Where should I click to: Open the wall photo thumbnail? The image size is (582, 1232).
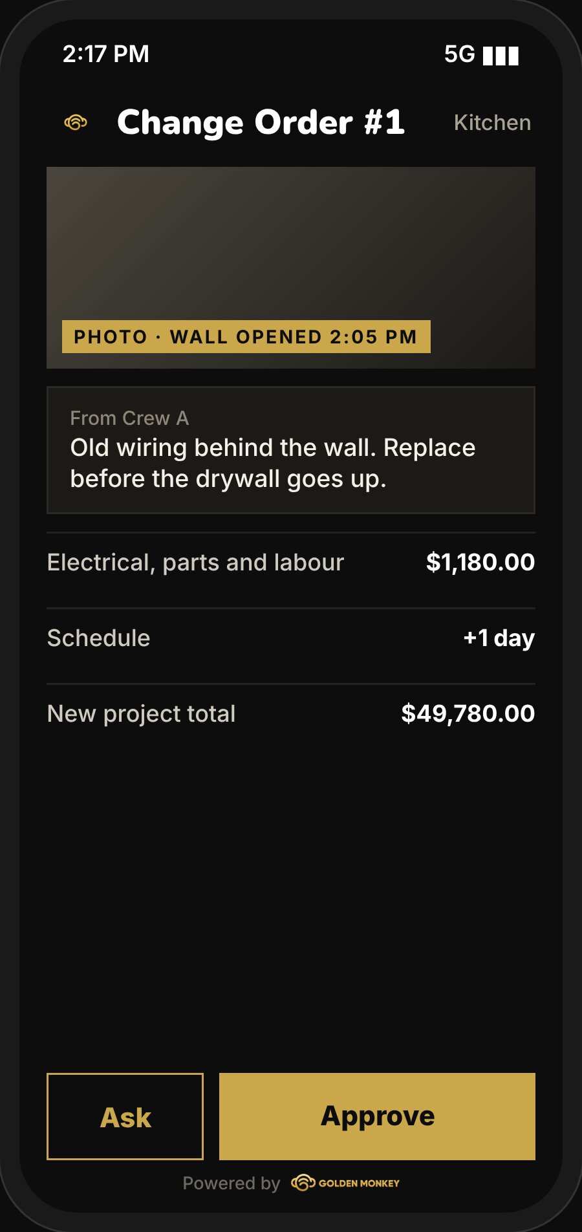[291, 268]
